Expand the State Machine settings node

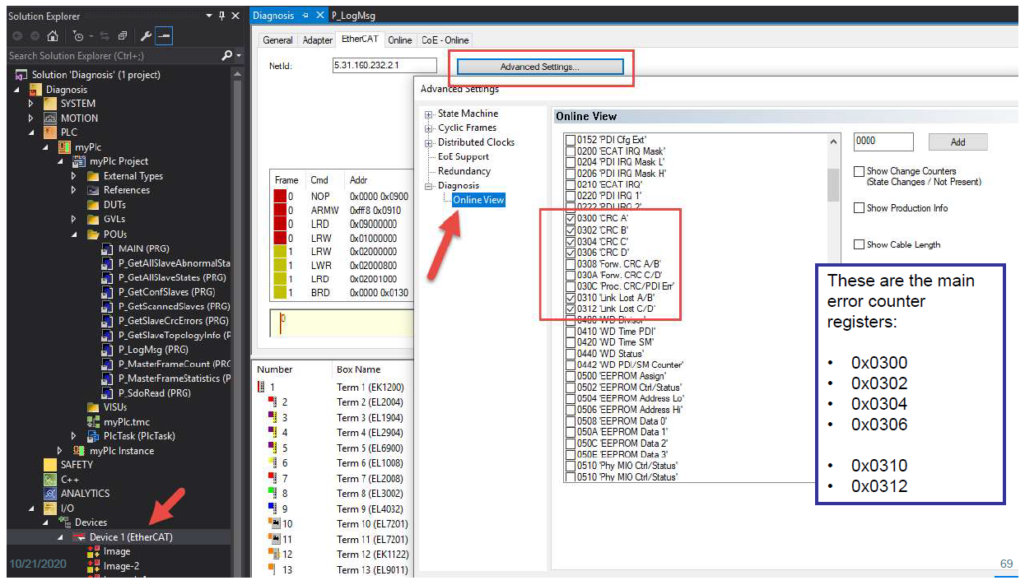(429, 114)
